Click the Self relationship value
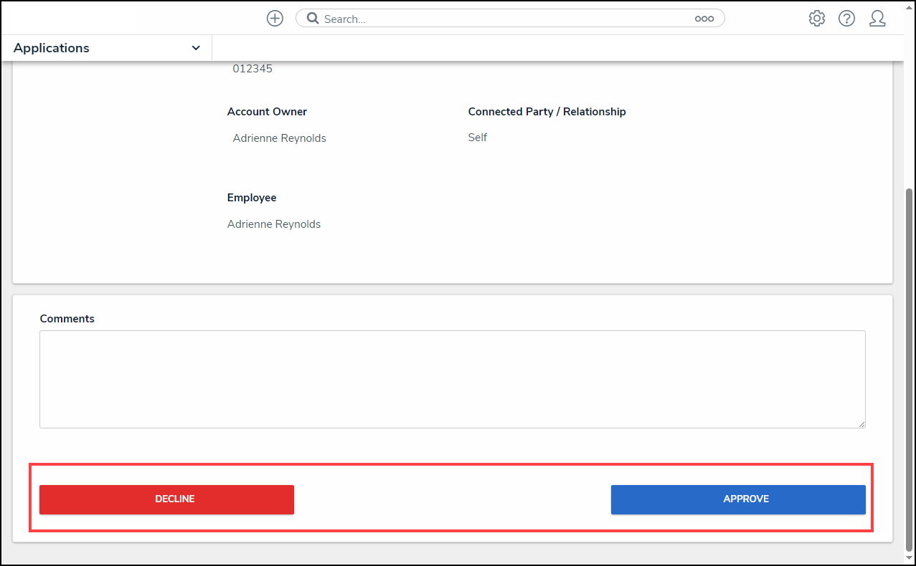Viewport: 916px width, 566px height. pyautogui.click(x=477, y=138)
